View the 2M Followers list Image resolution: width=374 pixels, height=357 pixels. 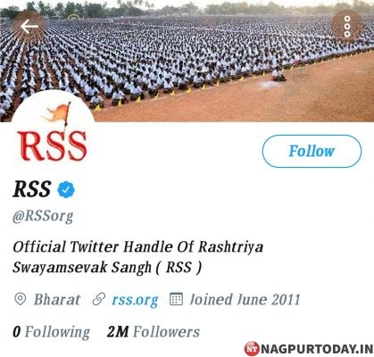[154, 332]
